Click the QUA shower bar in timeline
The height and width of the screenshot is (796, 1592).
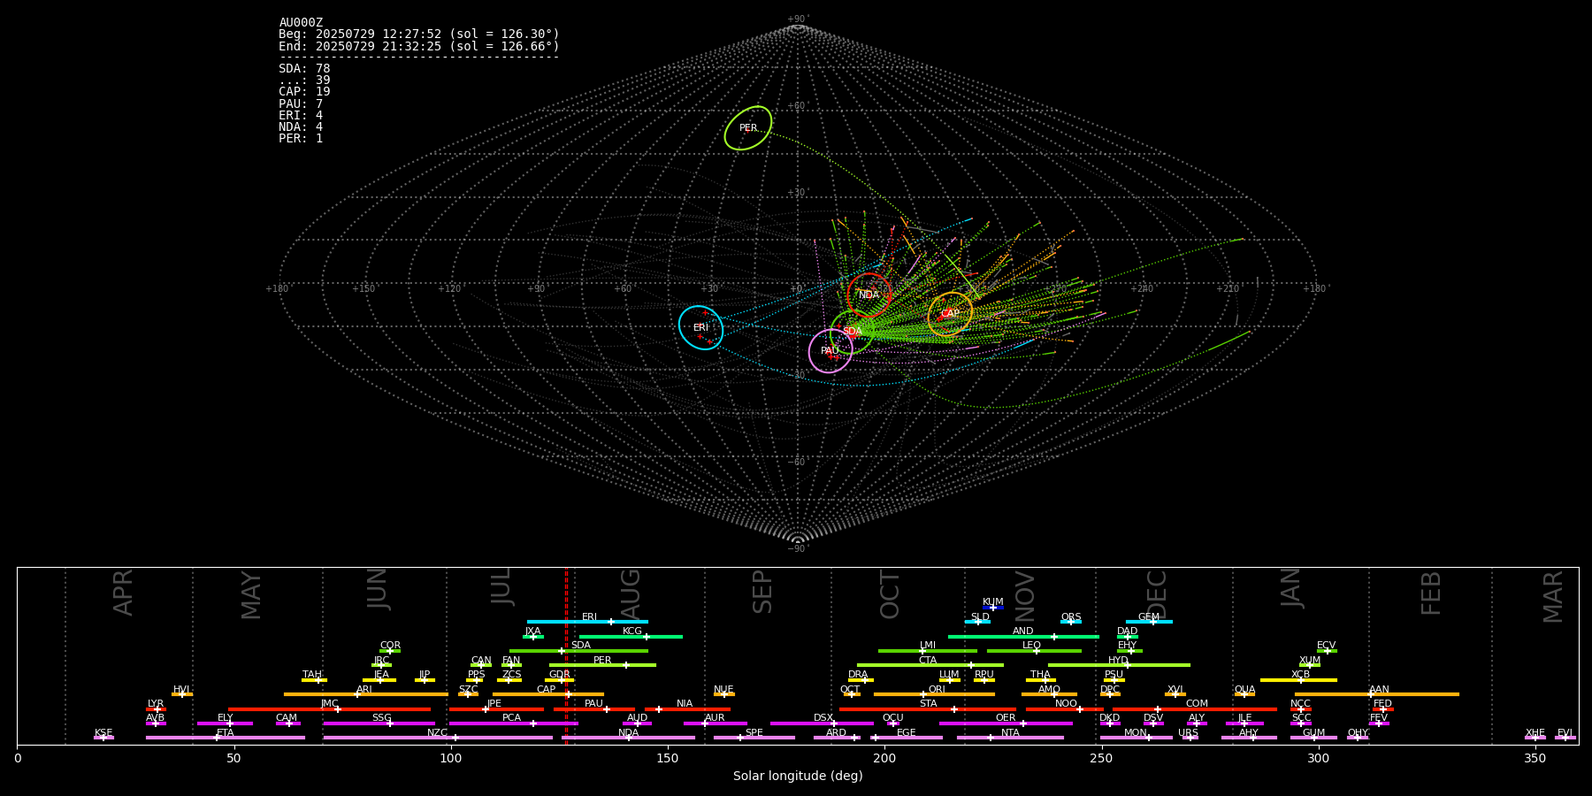point(1244,694)
